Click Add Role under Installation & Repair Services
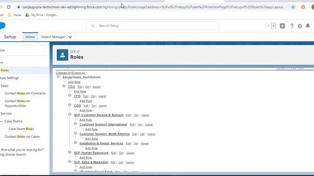The image size is (314, 176). (92, 148)
